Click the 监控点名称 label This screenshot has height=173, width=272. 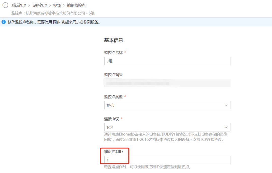click(113, 53)
